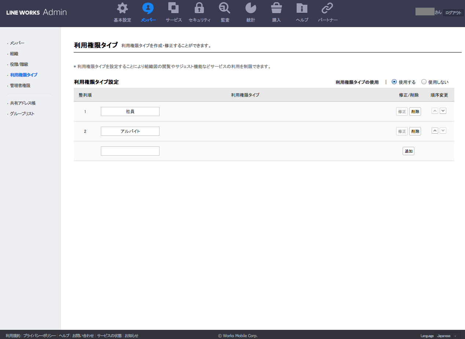This screenshot has width=465, height=339.
Task: Move 社員 row down with arrow
Action: (443, 111)
